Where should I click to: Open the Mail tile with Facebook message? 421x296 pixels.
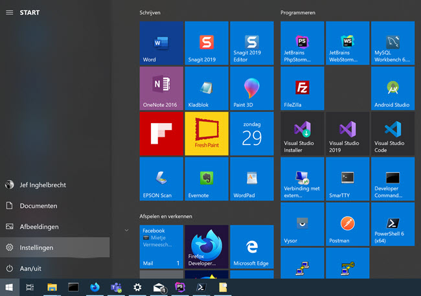(161, 247)
